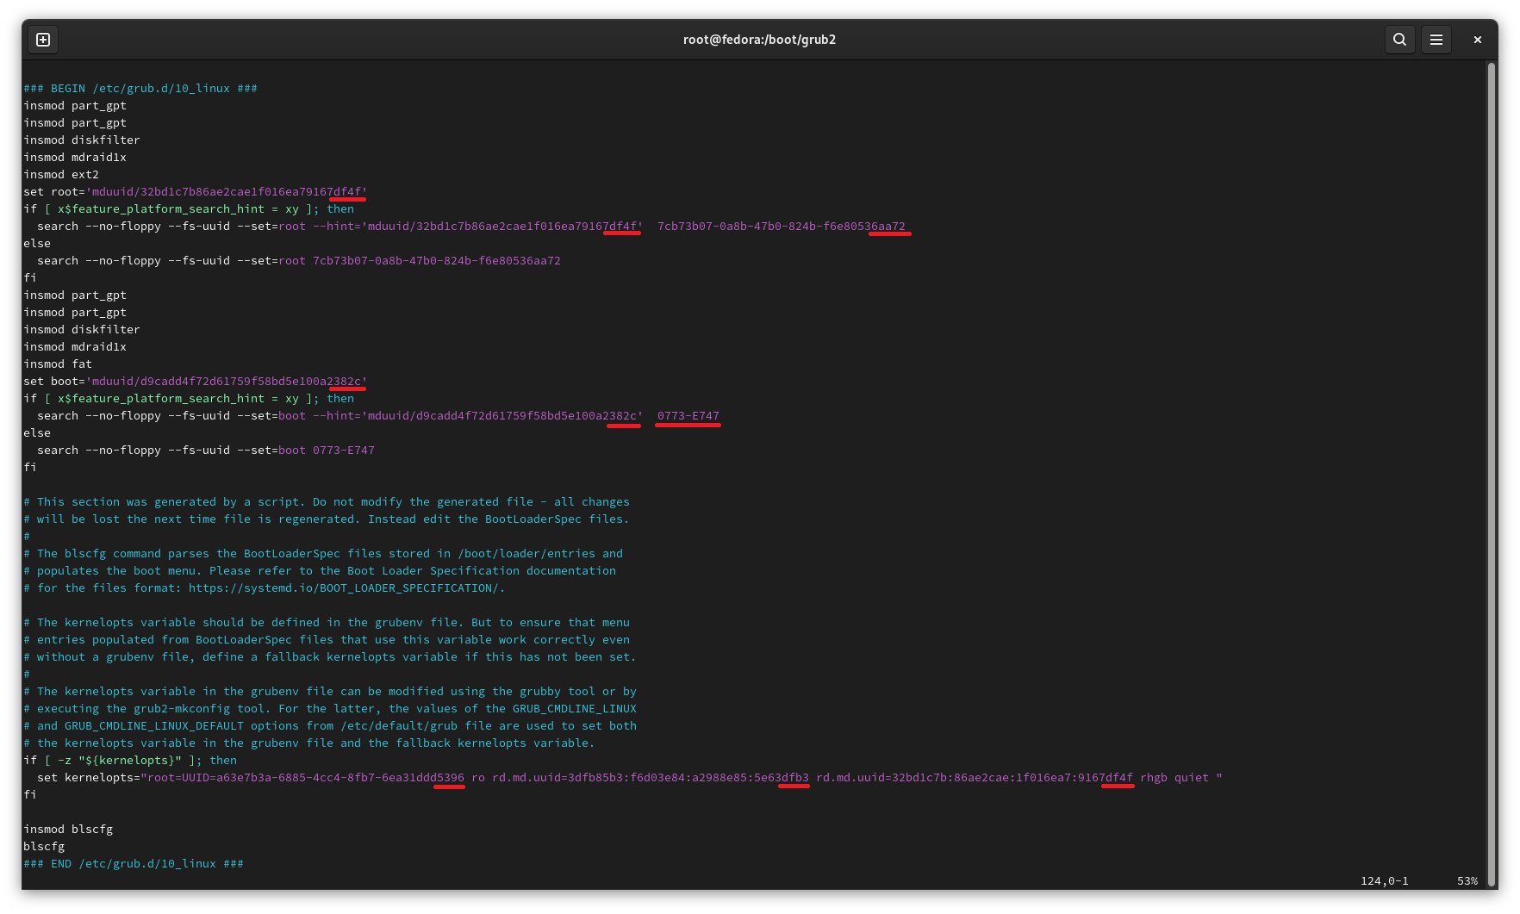Click the set root='mduuid/32bd1c7b...' line

point(196,191)
